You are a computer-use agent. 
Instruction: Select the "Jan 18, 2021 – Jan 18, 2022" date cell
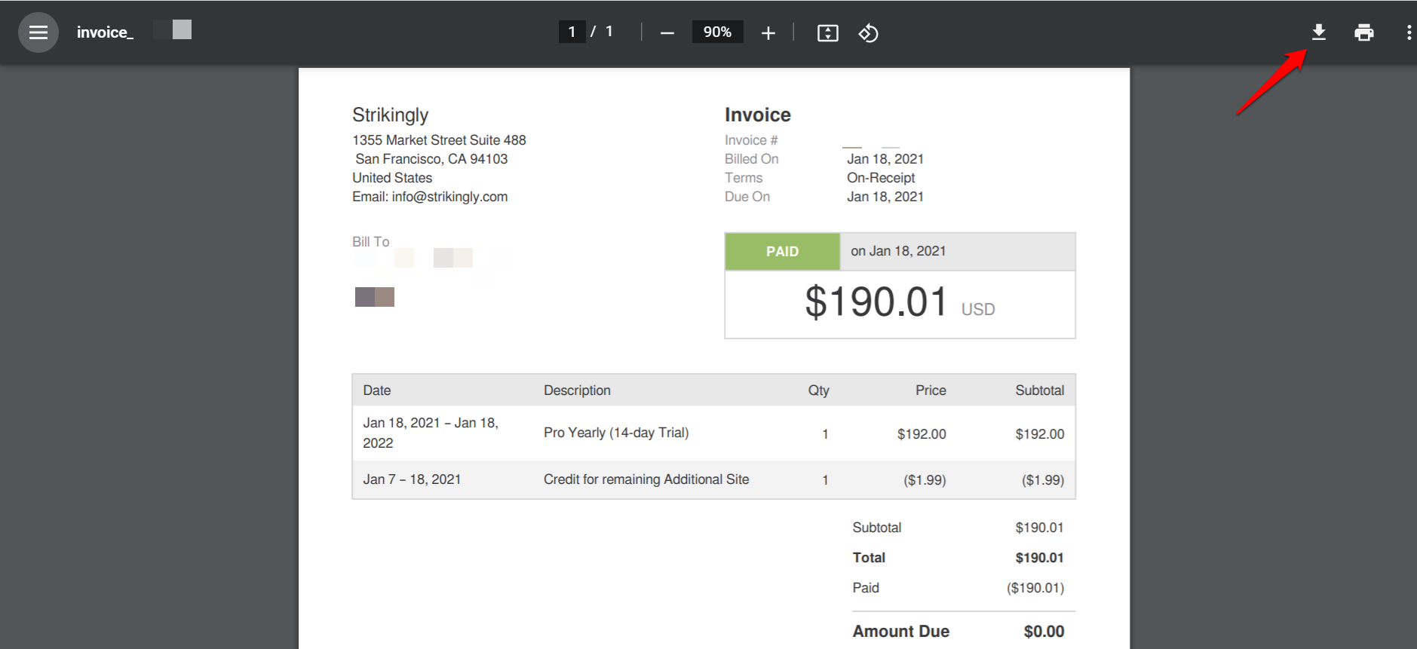pos(431,433)
